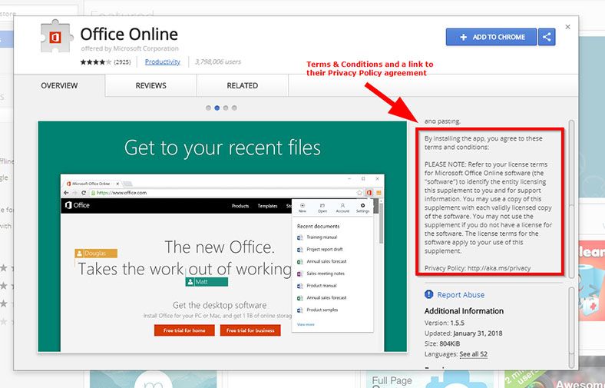Click the share icon button
The image size is (605, 388).
tap(547, 37)
